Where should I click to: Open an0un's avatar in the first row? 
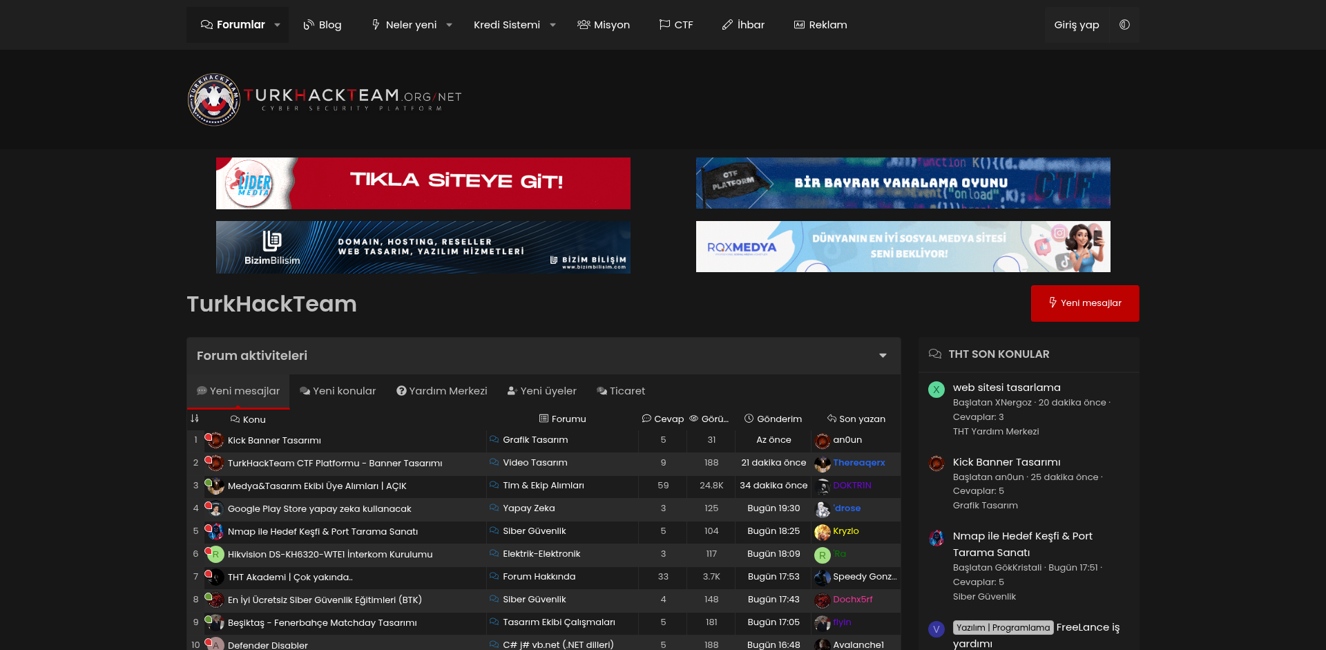tap(822, 441)
